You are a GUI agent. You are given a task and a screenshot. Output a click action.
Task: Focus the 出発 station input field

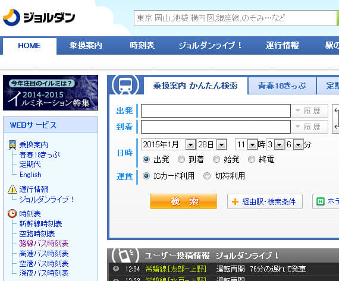pos(215,111)
